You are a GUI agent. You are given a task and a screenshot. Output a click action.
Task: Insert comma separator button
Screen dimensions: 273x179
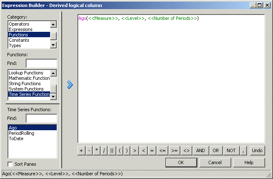tap(243, 150)
